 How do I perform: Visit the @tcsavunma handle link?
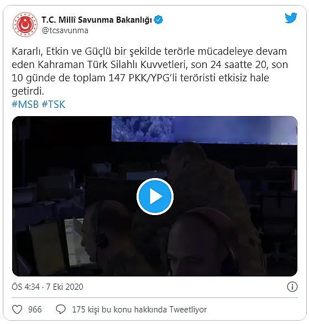(x=65, y=30)
